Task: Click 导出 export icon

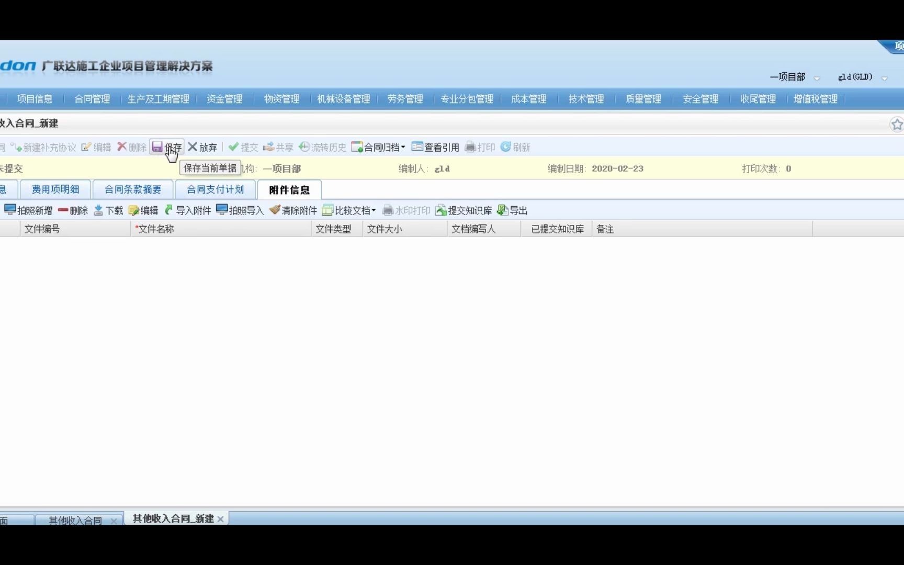Action: click(512, 210)
